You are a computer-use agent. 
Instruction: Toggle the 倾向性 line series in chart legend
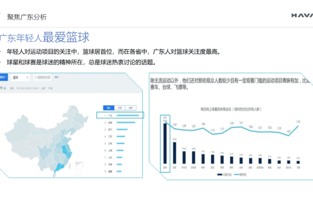click(x=241, y=174)
